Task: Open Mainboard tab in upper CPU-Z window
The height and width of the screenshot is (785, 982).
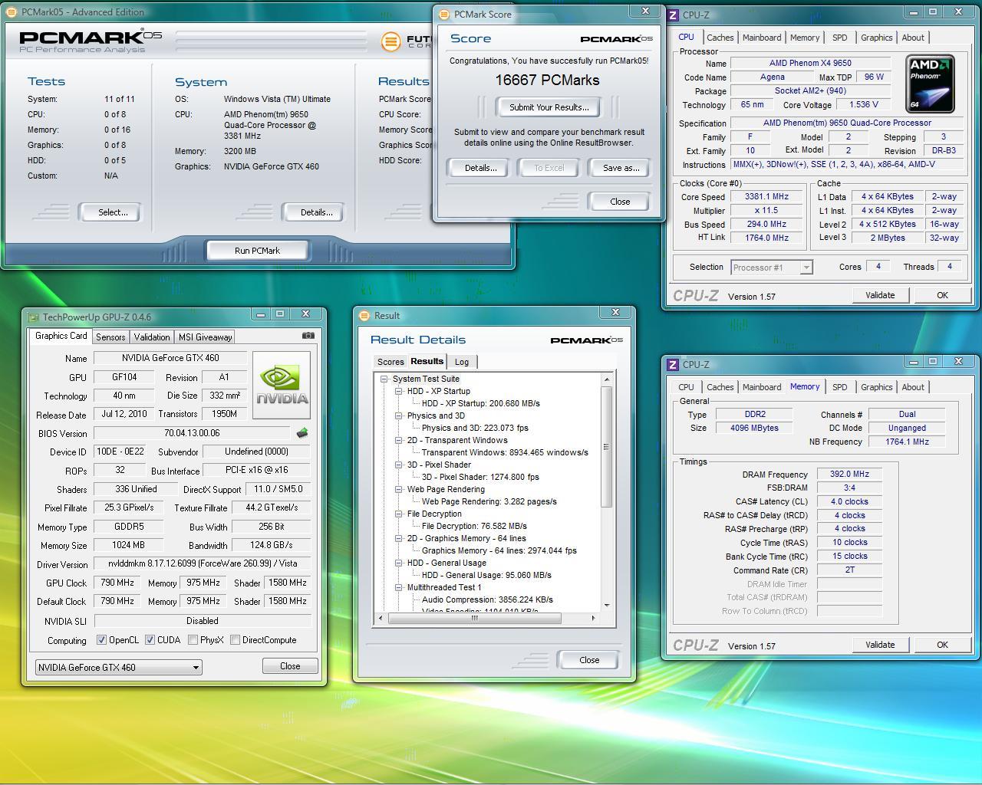Action: [762, 38]
